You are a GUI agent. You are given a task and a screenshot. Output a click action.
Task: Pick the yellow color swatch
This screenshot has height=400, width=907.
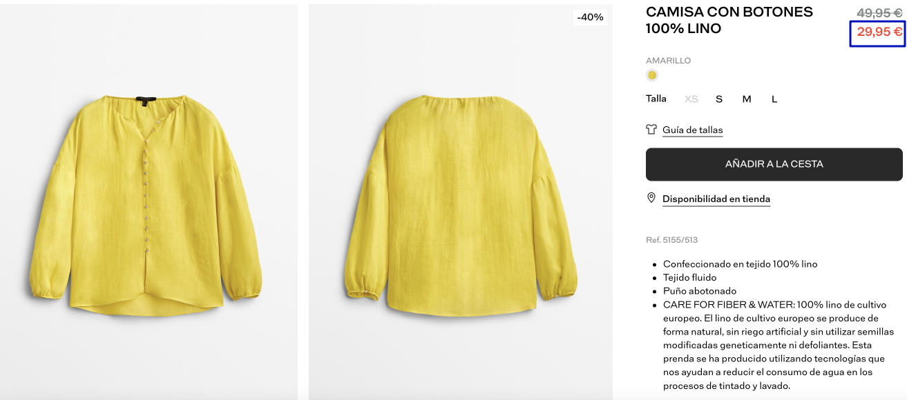point(651,75)
